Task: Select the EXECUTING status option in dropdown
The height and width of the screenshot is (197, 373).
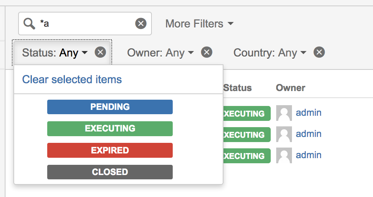Action: click(110, 128)
